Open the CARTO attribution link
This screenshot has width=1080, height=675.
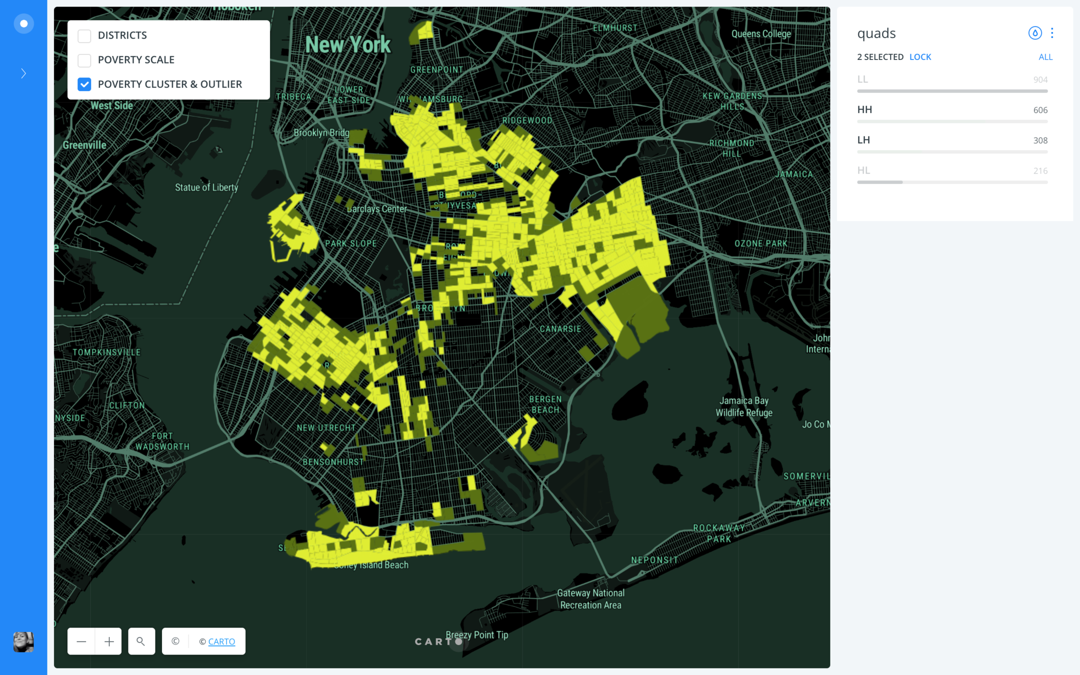(221, 641)
